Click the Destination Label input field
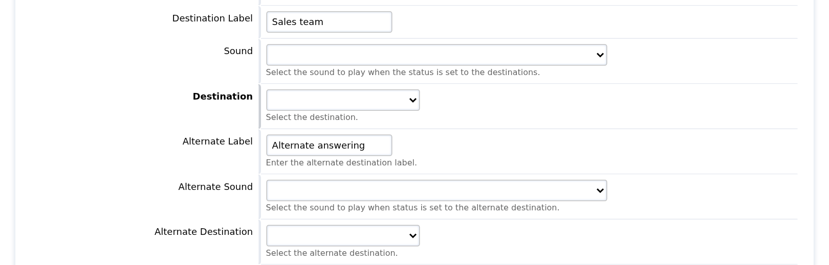This screenshot has height=265, width=829. click(x=329, y=22)
